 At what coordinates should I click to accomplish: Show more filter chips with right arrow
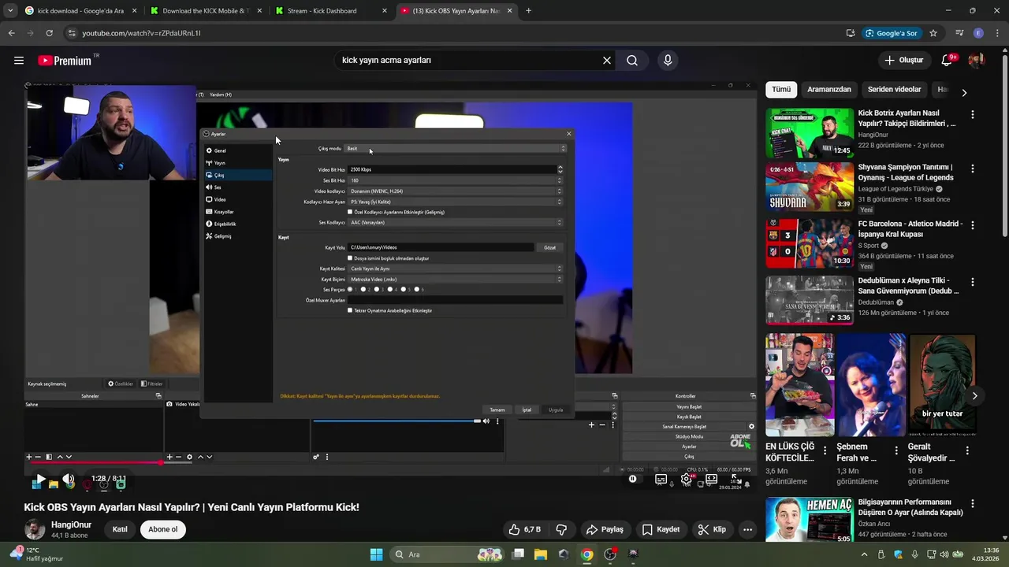click(964, 92)
